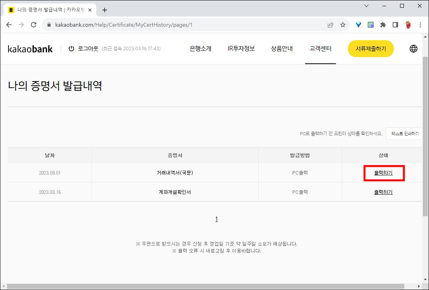Click the site security lock icon
The width and height of the screenshot is (429, 290).
(x=49, y=24)
